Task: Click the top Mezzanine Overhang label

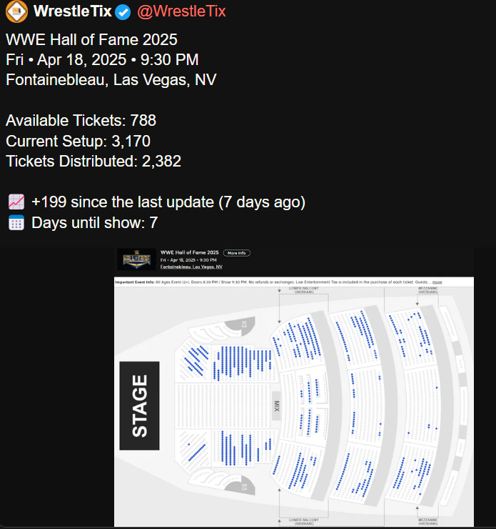Action: 427,291
